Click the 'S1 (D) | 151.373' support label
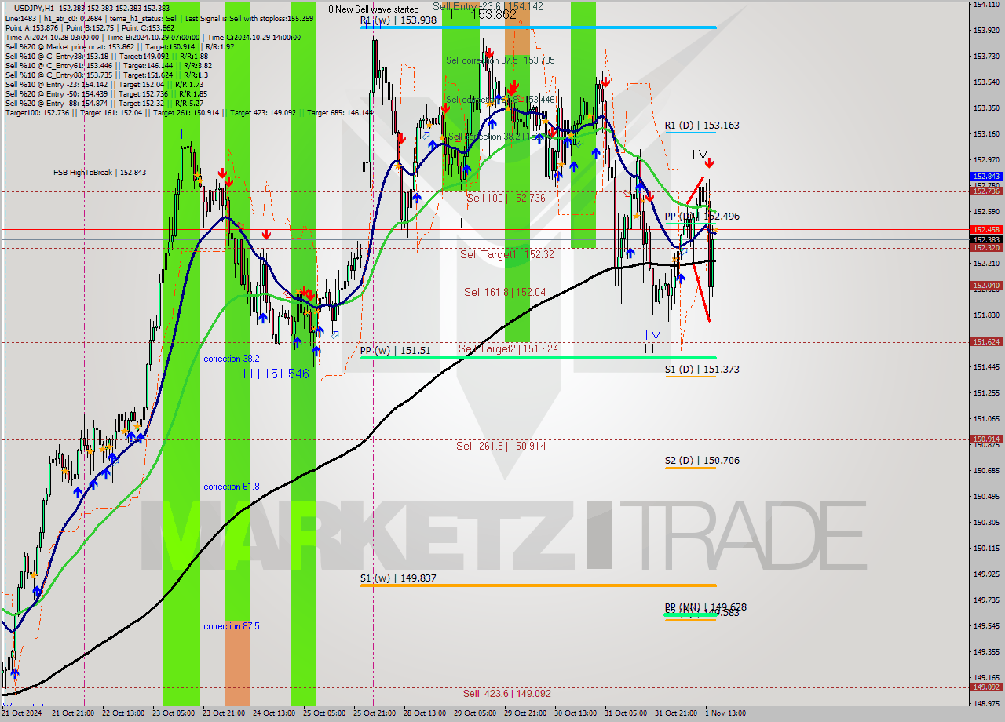 click(702, 370)
